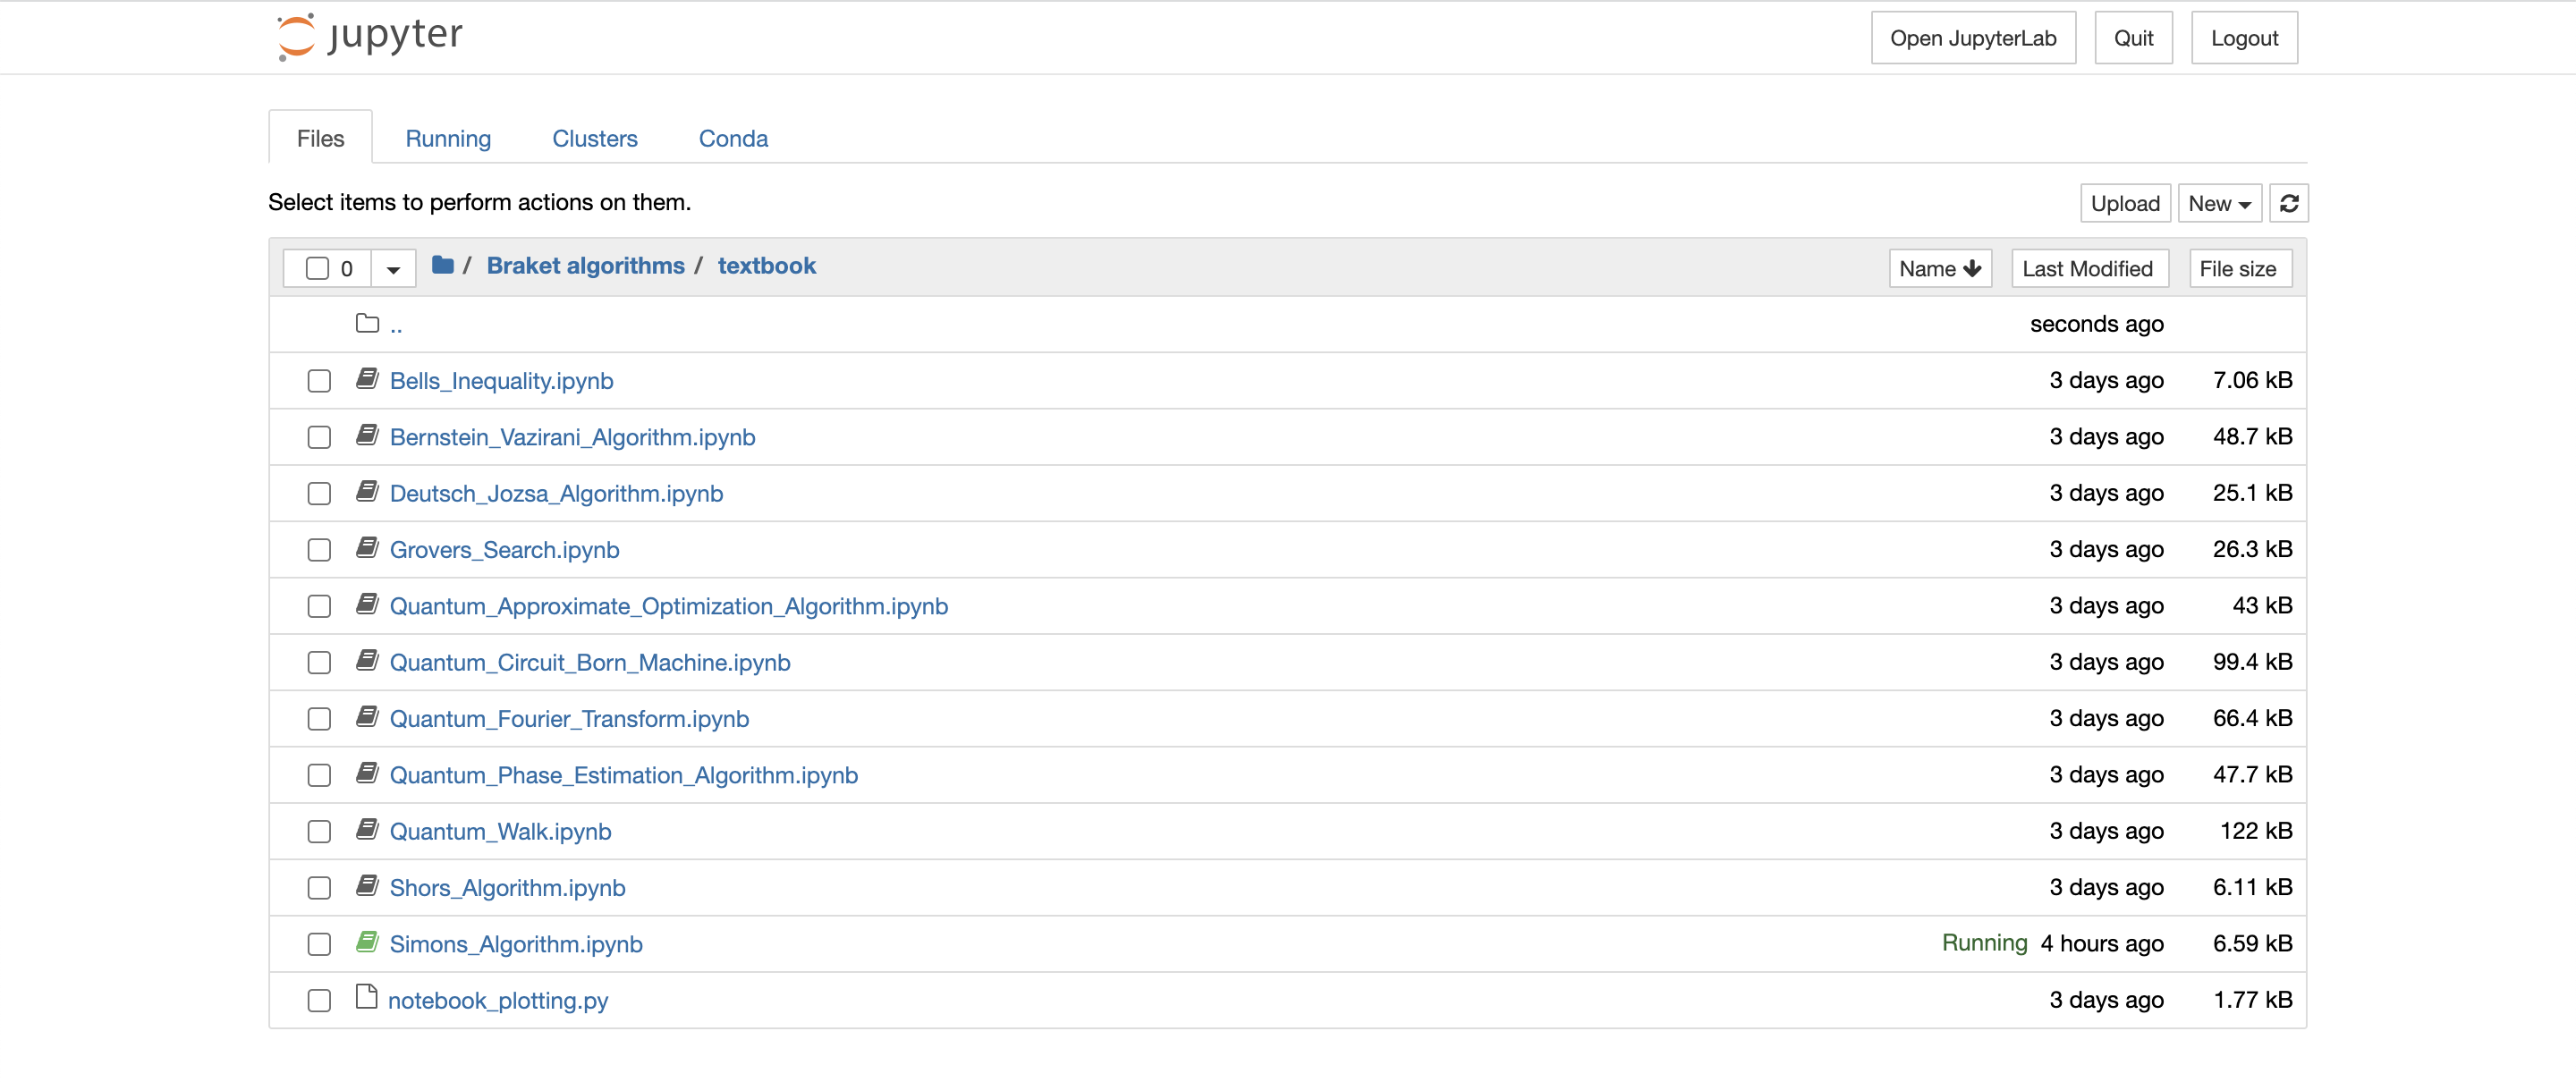Screen dimensions: 2576x1082
Task: Click the notebook icon beside Quantum_Walk.ipynb
Action: point(367,830)
